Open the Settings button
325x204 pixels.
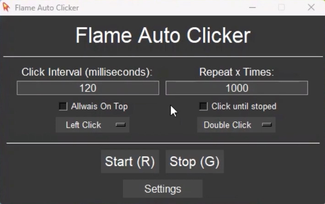[162, 189]
